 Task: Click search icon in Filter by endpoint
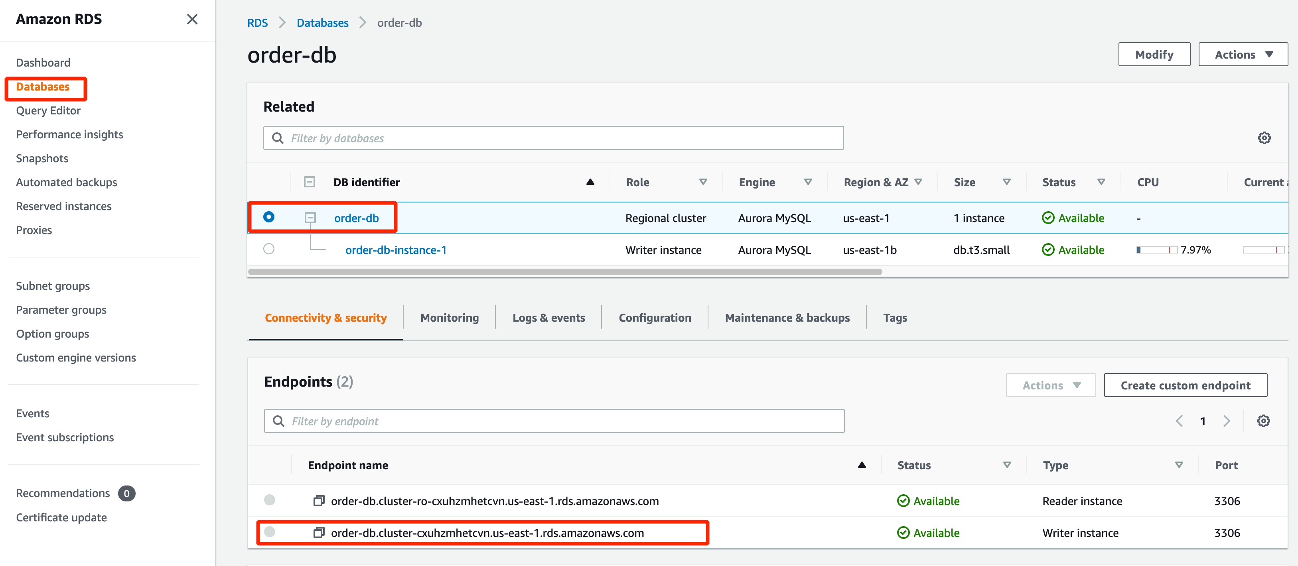pyautogui.click(x=278, y=421)
